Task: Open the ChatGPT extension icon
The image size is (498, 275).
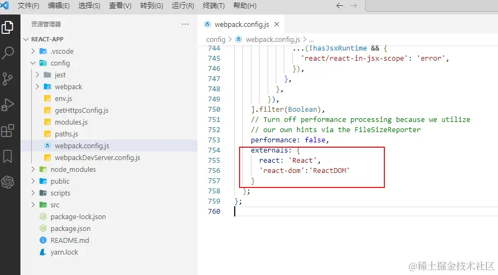Action: coord(8,182)
